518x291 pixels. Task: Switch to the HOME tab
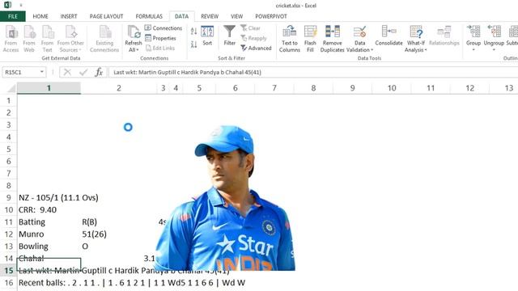pos(40,16)
